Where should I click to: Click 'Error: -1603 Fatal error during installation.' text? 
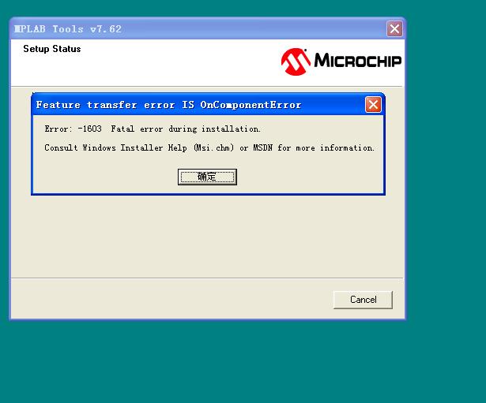click(x=153, y=129)
